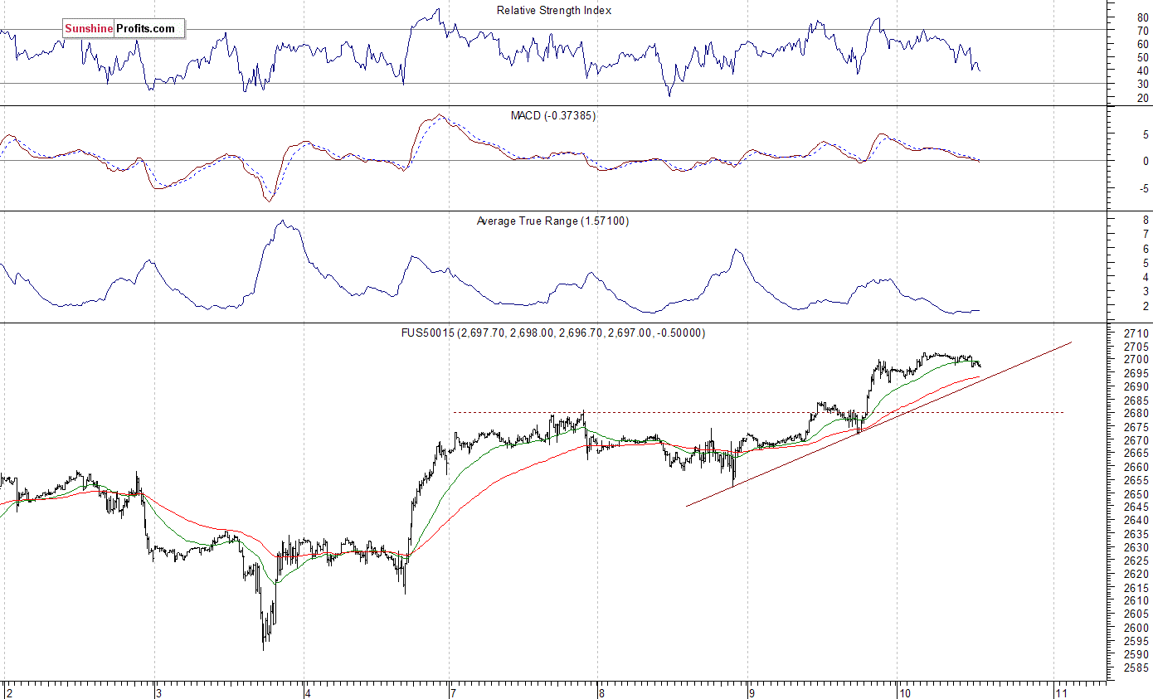The width and height of the screenshot is (1153, 699).
Task: Click date label 11 on time axis
Action: pyautogui.click(x=1060, y=692)
